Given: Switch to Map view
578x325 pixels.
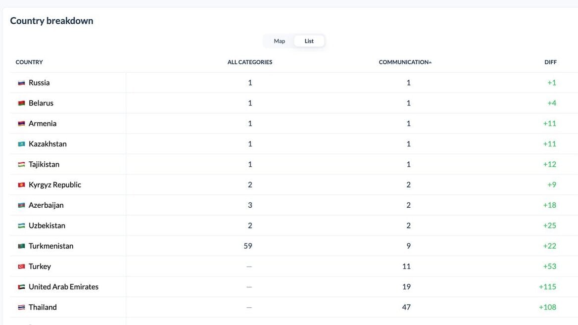Looking at the screenshot, I should coord(279,41).
